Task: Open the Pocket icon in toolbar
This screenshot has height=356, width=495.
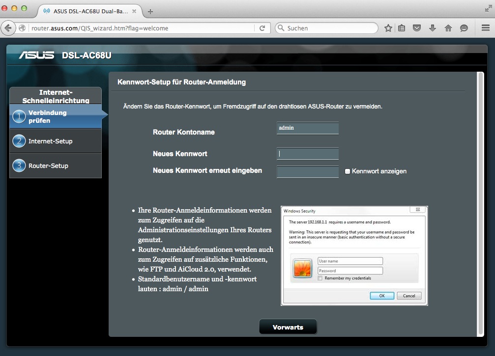Action: click(417, 28)
